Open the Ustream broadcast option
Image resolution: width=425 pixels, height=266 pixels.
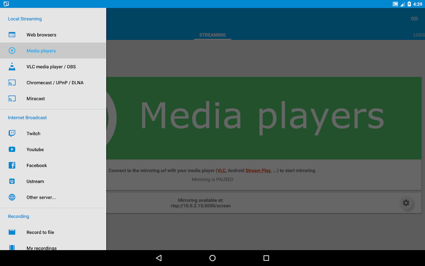pyautogui.click(x=35, y=181)
